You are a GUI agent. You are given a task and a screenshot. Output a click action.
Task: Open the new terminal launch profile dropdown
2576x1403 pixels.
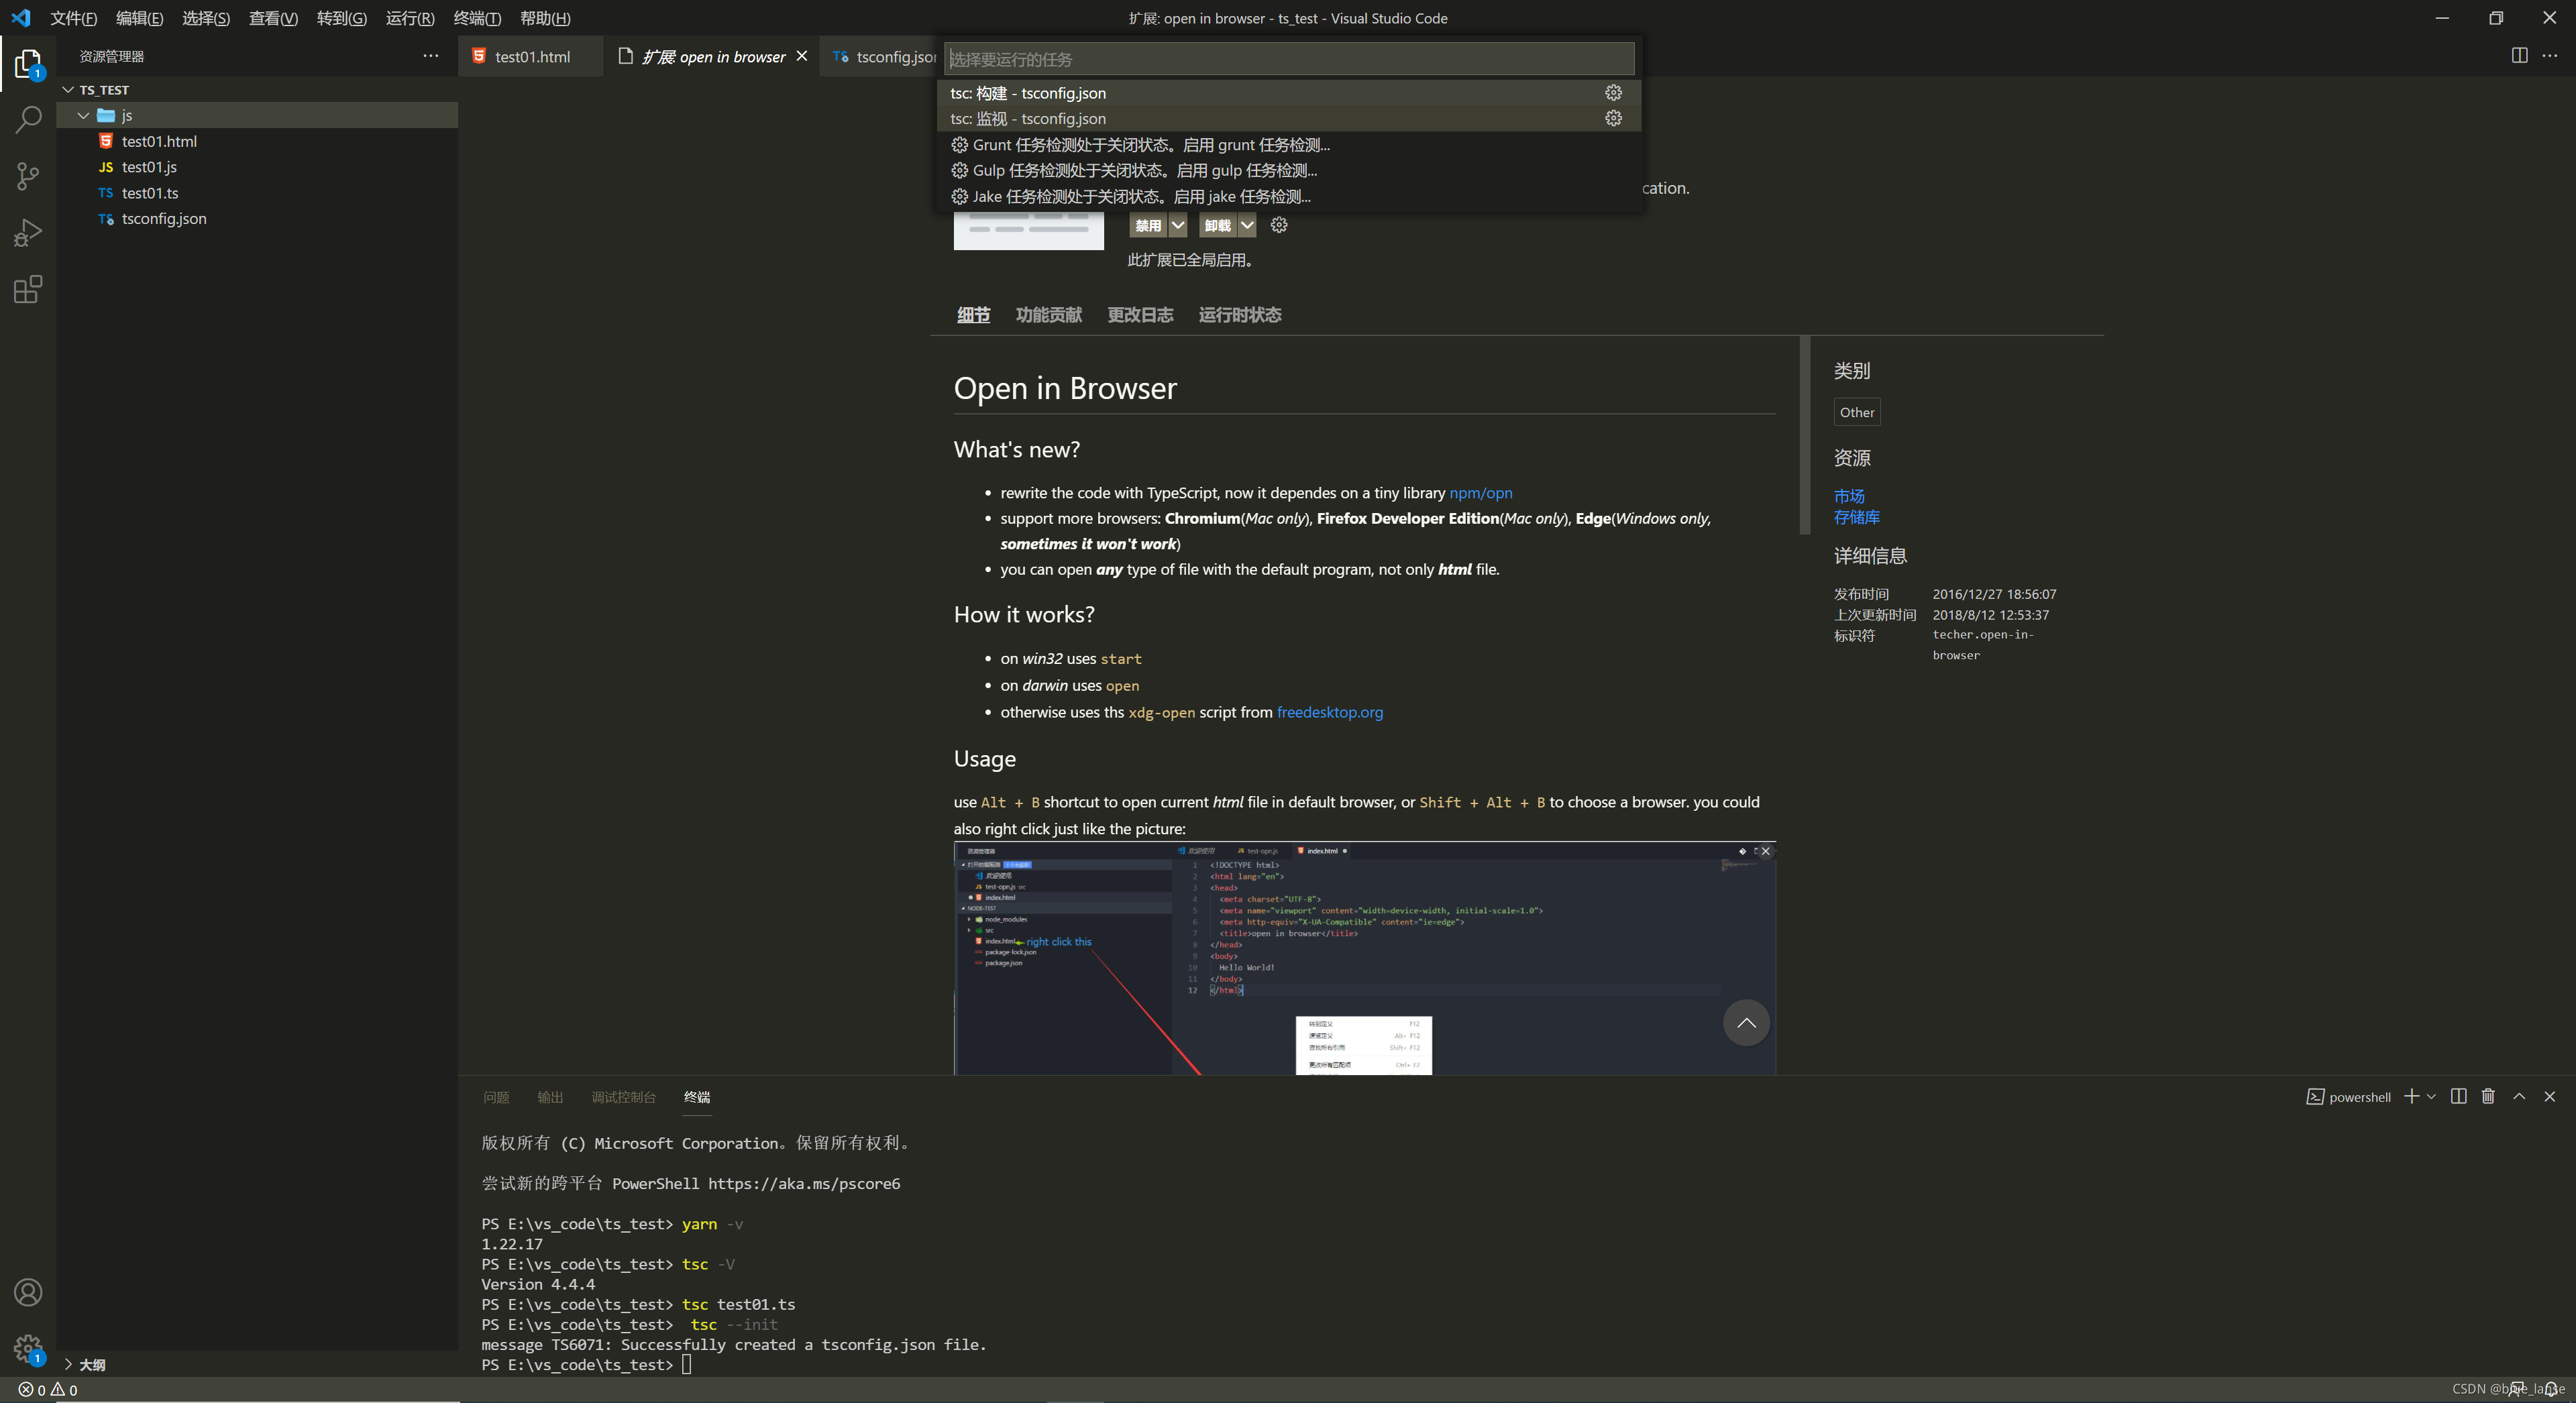2432,1097
